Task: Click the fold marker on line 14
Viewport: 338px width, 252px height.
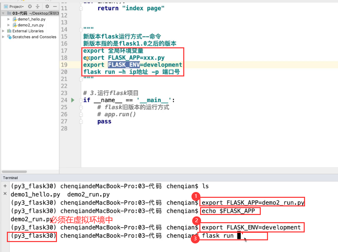Action: pyautogui.click(x=81, y=29)
